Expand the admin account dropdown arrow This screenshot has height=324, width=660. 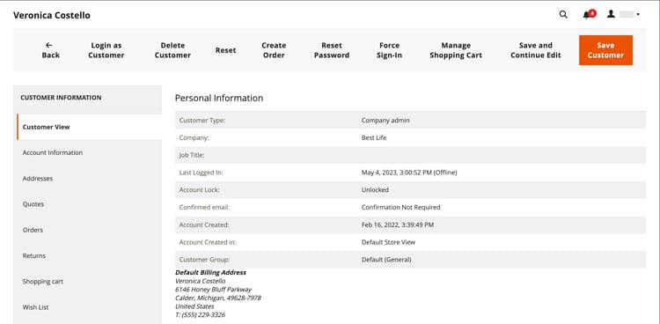[x=638, y=15]
